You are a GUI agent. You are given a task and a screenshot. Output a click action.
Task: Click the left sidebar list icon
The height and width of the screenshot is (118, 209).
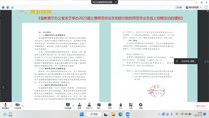3,87
